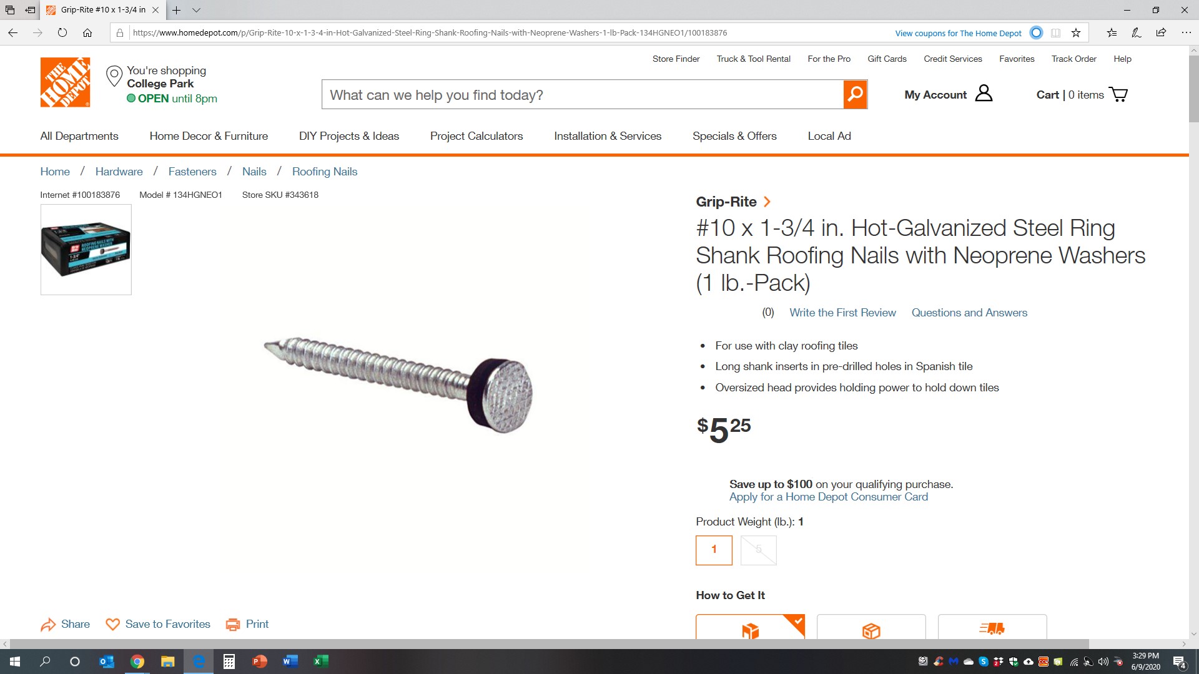This screenshot has width=1199, height=674.
Task: Click the My Account person icon
Action: coord(984,94)
